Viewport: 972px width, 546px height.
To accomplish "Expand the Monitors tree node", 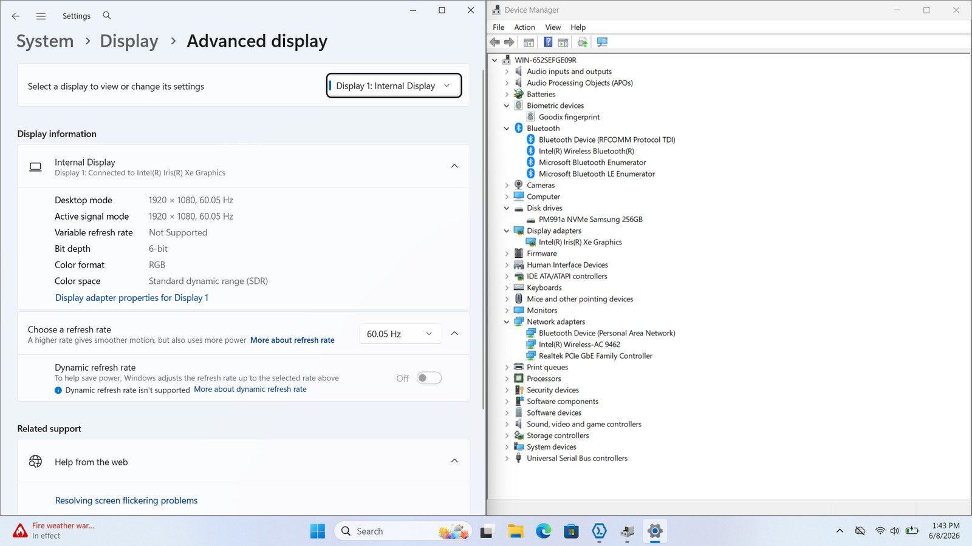I will coord(507,311).
